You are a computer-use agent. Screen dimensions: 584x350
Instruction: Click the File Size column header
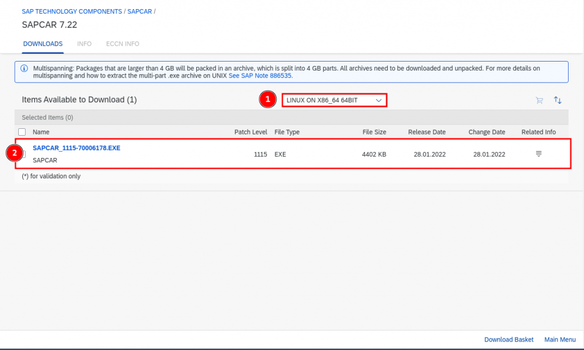(x=374, y=132)
